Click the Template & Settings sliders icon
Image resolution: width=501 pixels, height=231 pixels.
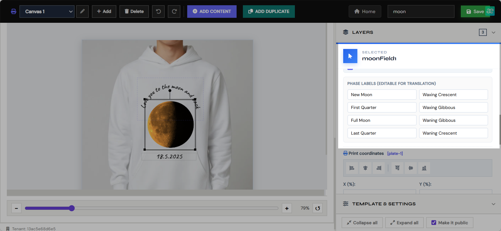346,204
